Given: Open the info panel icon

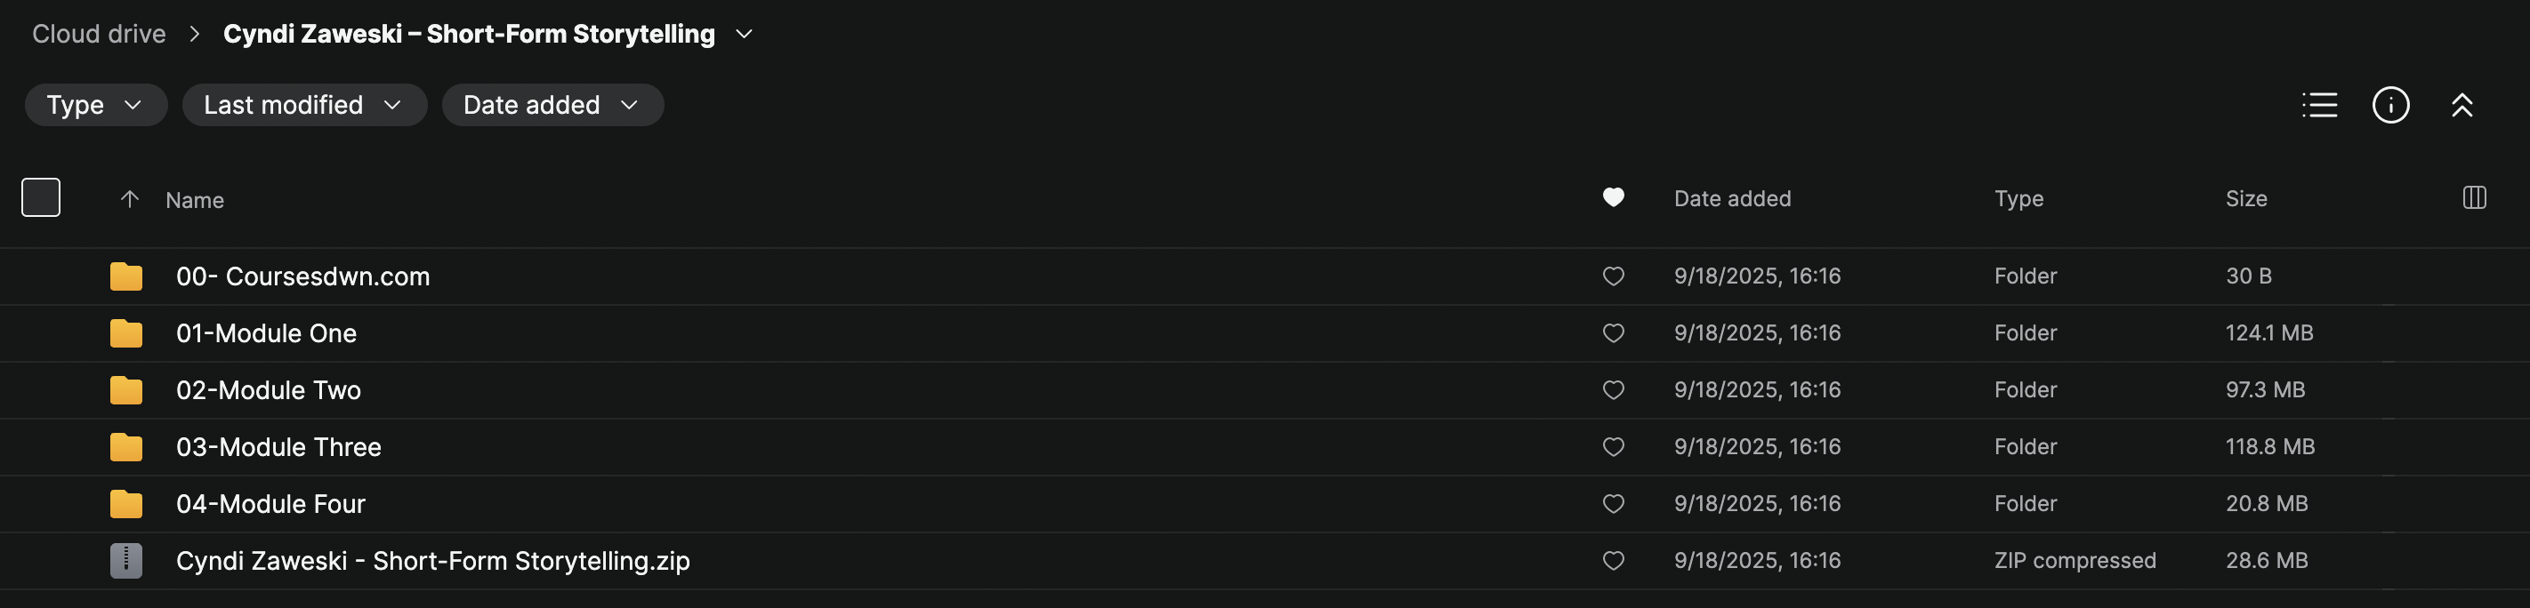Looking at the screenshot, I should (x=2390, y=105).
